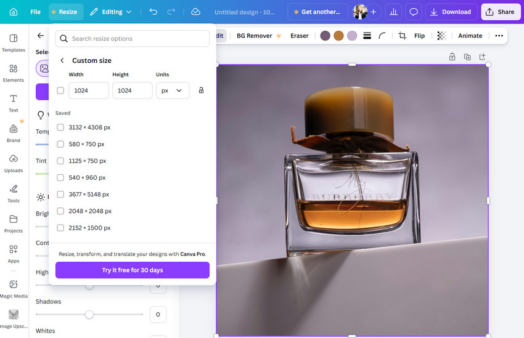The image size is (524, 338).
Task: Select the Eraser tool
Action: pos(300,36)
